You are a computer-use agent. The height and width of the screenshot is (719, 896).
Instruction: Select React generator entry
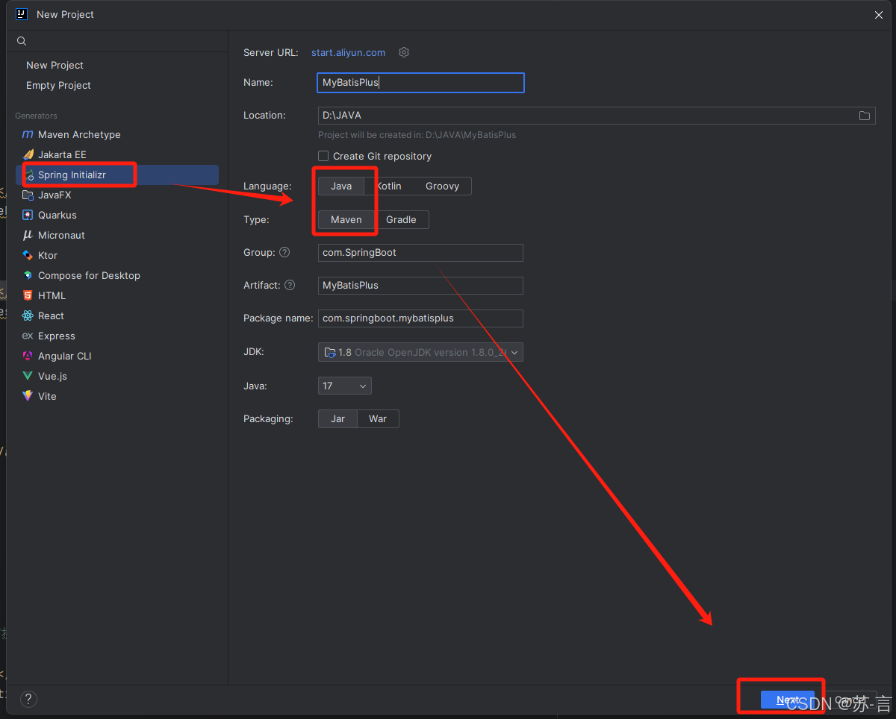point(51,315)
